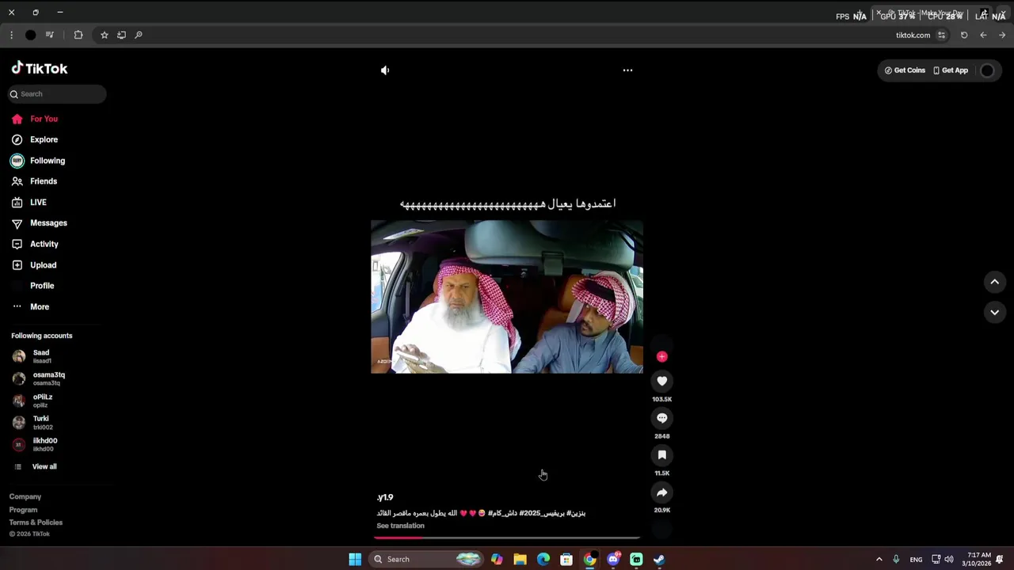Open Windows Start menu

coord(355,559)
